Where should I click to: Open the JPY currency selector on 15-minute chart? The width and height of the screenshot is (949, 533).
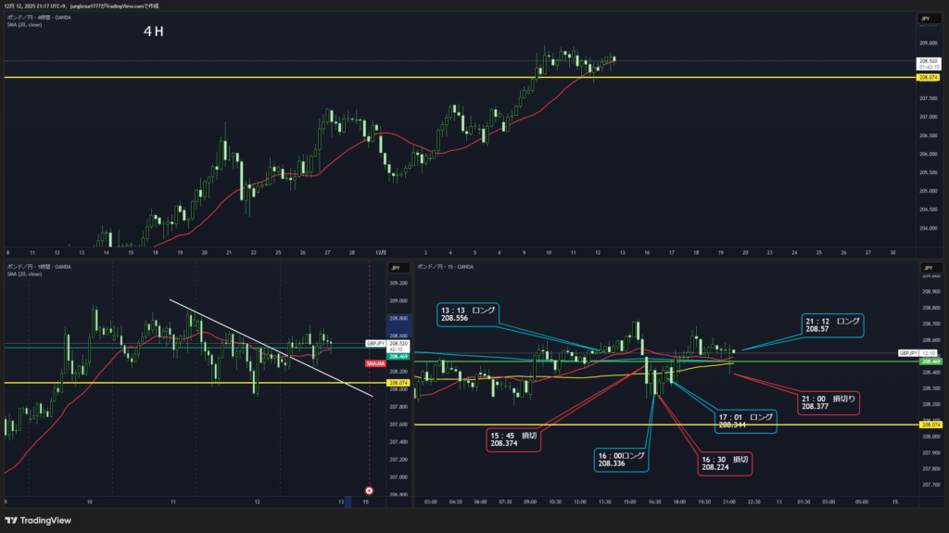[x=925, y=269]
